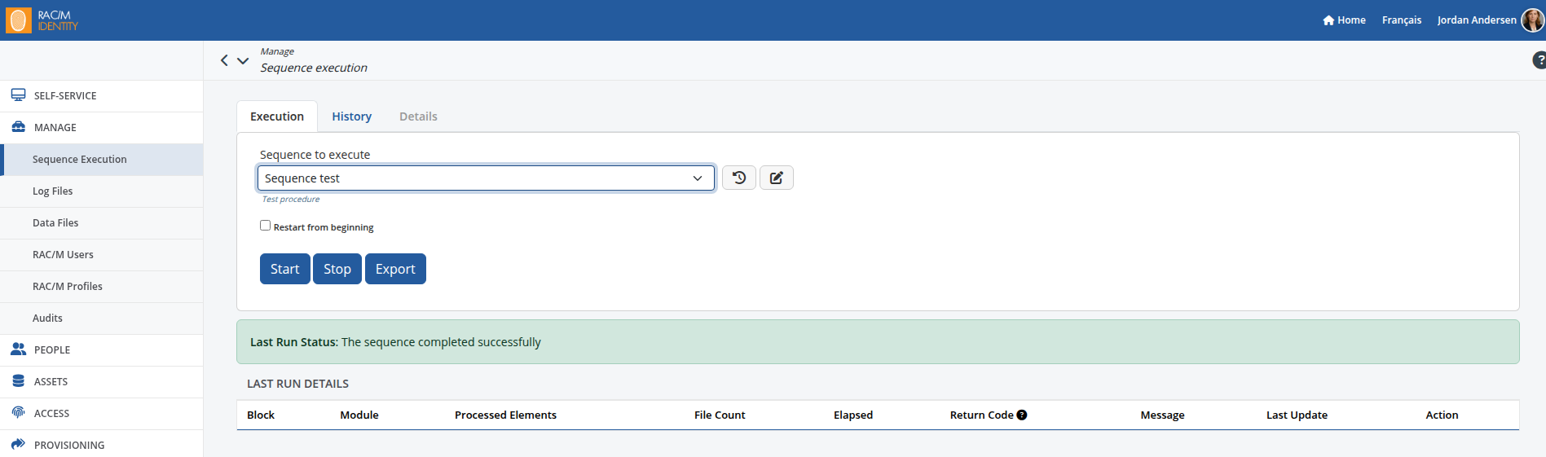Viewport: 1546px width, 457px height.
Task: Expand the breadcrumb down chevron
Action: click(243, 60)
